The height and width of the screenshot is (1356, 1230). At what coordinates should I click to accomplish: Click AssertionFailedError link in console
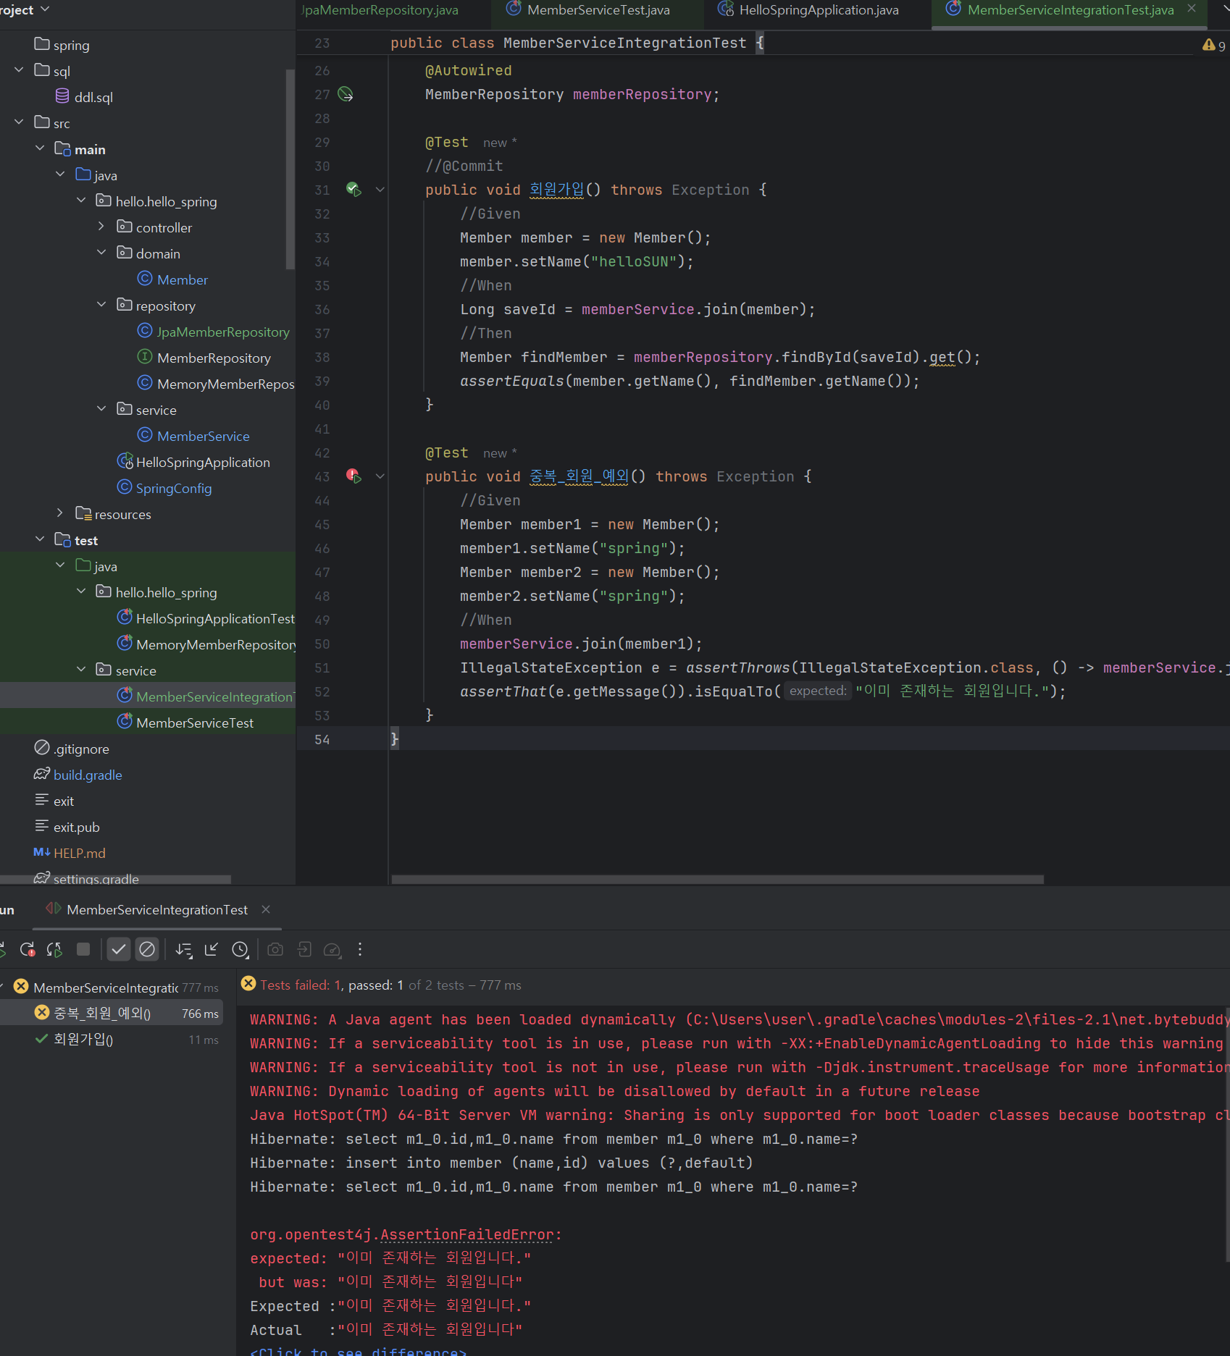pyautogui.click(x=467, y=1234)
